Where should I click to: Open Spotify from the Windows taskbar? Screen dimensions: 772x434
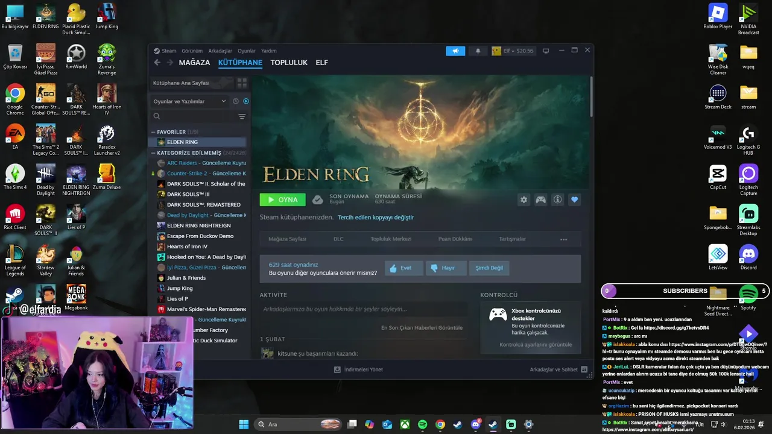point(422,424)
